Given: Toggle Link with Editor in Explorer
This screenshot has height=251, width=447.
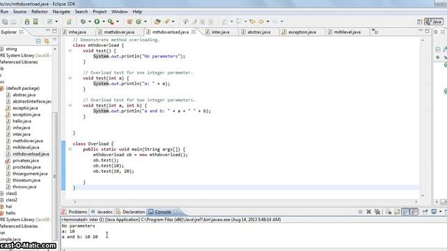Looking at the screenshot, I should (x=47, y=42).
